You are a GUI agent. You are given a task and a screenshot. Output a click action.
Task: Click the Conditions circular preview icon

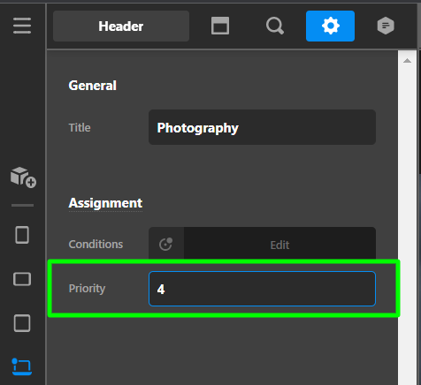166,244
